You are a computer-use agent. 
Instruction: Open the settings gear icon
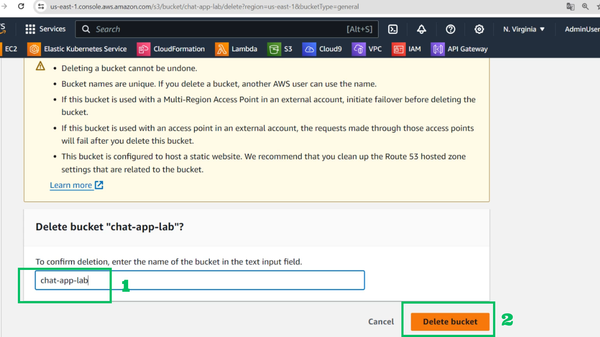point(479,29)
